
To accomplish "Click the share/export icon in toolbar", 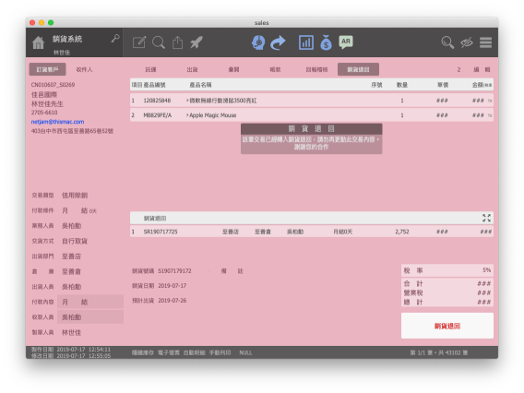I will pyautogui.click(x=177, y=42).
